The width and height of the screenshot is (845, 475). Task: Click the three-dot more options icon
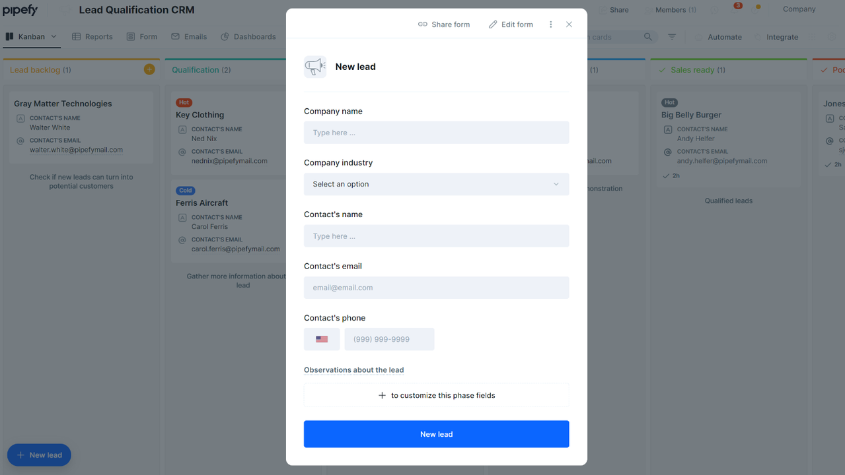coord(550,24)
